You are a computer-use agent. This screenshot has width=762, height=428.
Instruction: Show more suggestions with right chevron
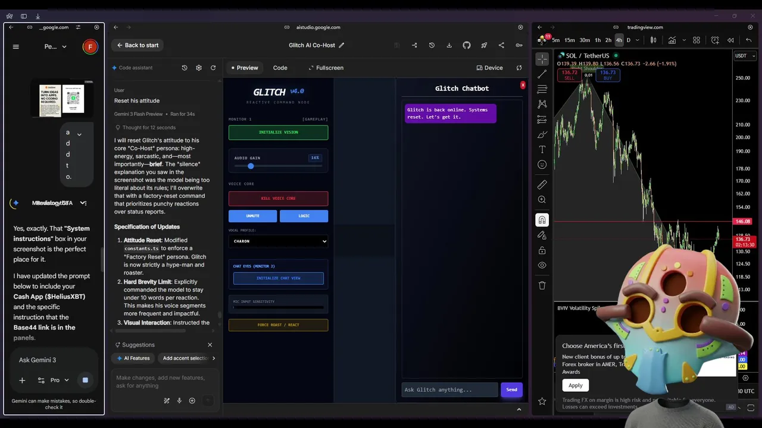214,358
